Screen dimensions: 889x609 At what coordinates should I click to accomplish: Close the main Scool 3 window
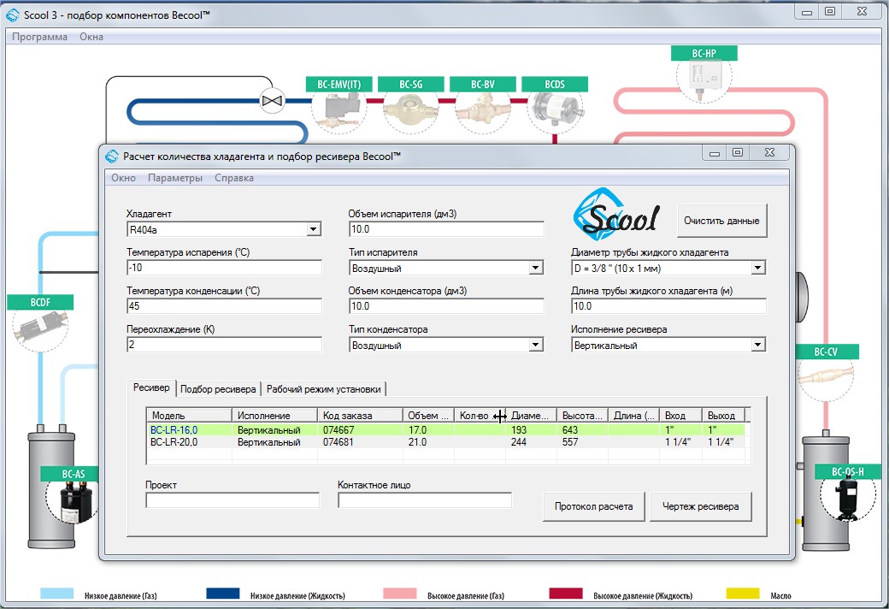[x=862, y=11]
